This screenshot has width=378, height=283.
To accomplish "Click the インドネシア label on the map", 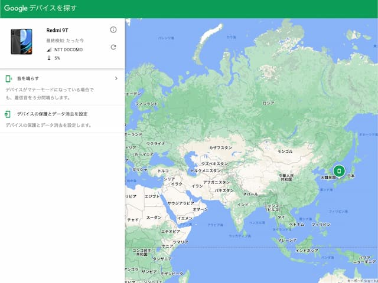I will pyautogui.click(x=307, y=251).
